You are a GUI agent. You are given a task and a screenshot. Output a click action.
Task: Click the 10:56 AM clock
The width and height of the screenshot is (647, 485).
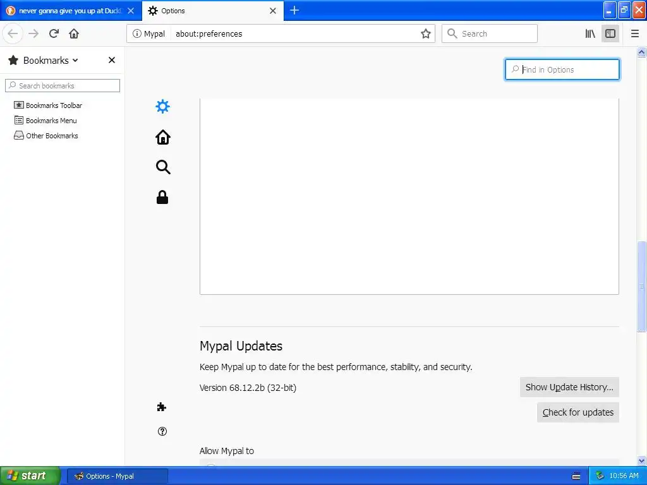click(x=624, y=476)
